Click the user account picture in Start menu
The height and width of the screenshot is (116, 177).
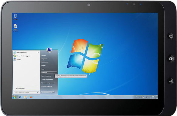49,50
